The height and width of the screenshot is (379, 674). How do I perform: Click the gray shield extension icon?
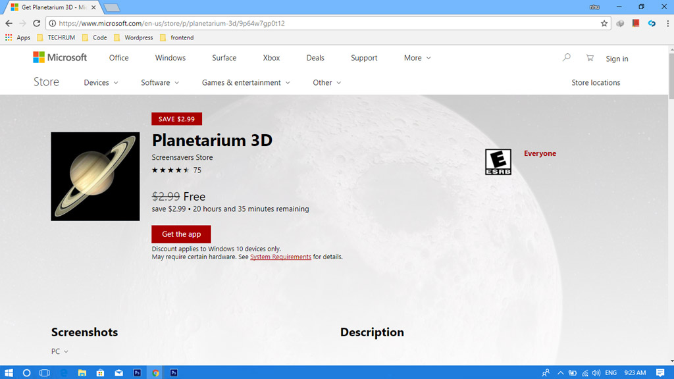620,23
